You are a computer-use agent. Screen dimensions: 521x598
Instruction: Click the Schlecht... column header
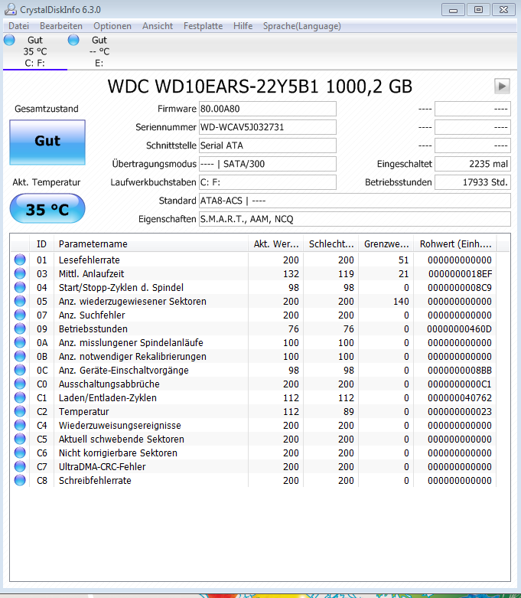click(331, 244)
